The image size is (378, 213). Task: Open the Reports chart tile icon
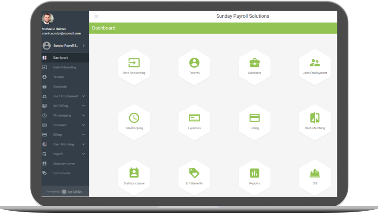[254, 173]
